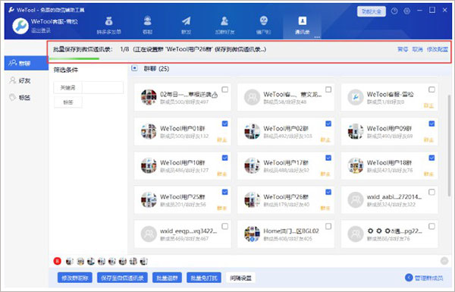This screenshot has height=292, width=455.
Task: Click the WeTool用户02群 avatar
Action: point(252,131)
